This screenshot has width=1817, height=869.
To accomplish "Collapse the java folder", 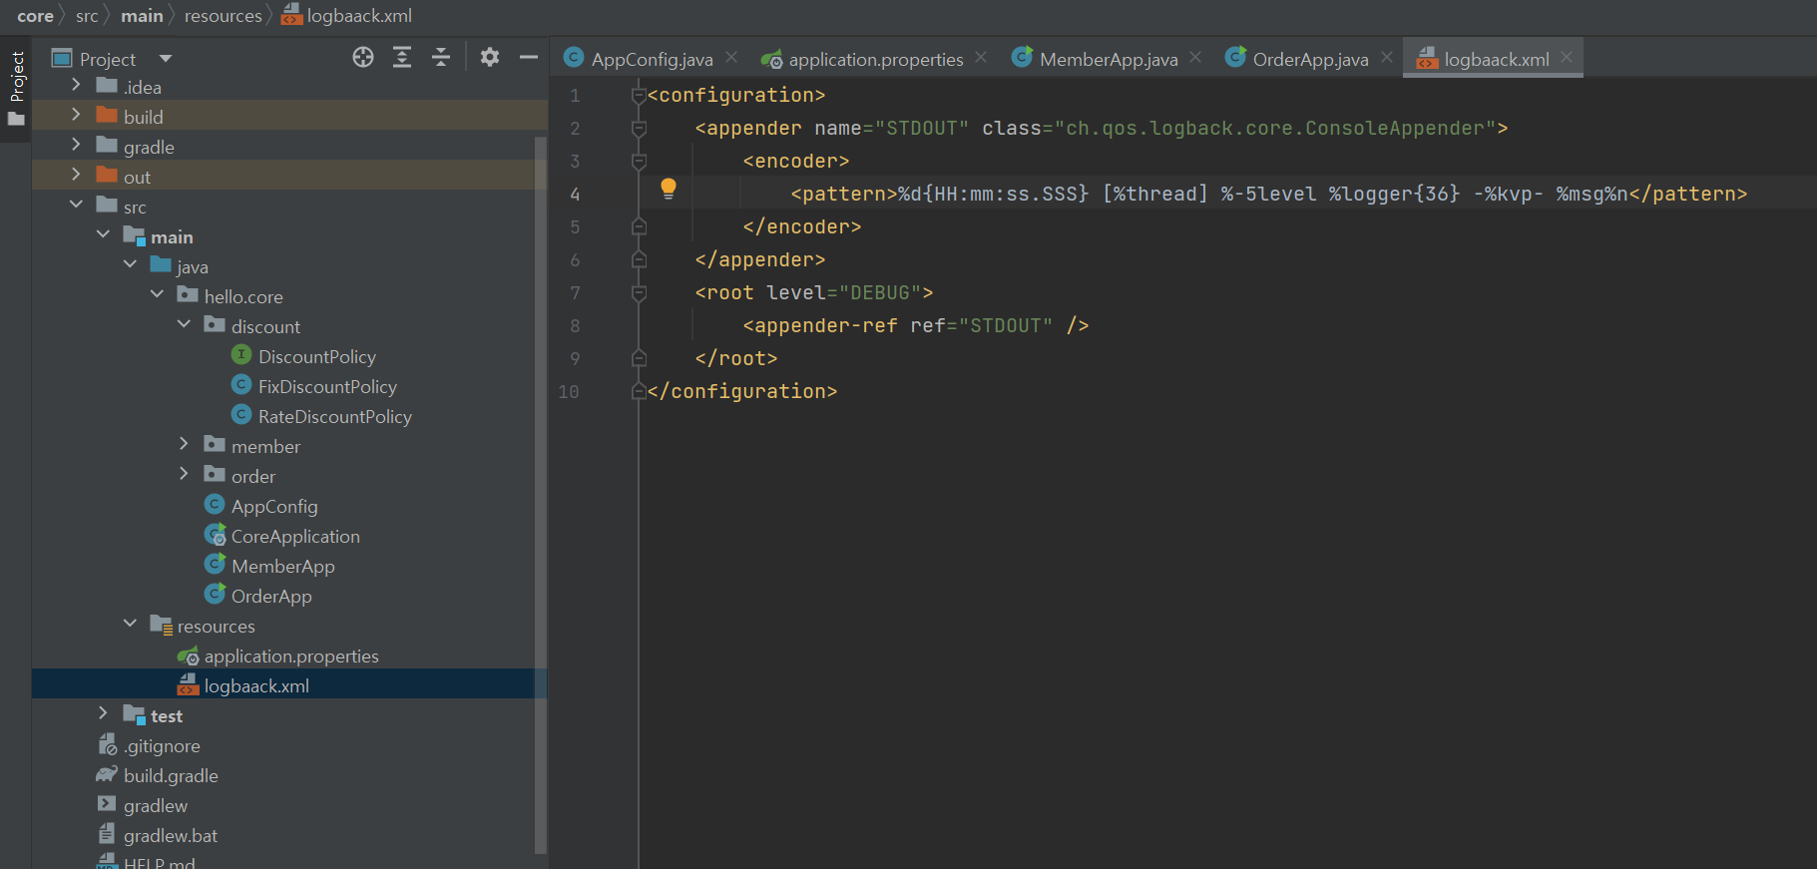I will tap(130, 264).
